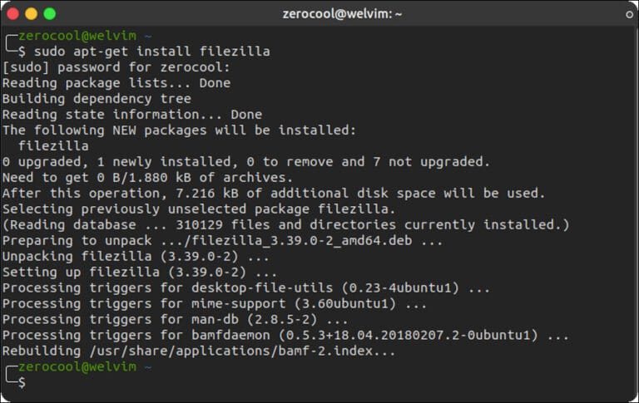Click the green maximize window button

50,13
